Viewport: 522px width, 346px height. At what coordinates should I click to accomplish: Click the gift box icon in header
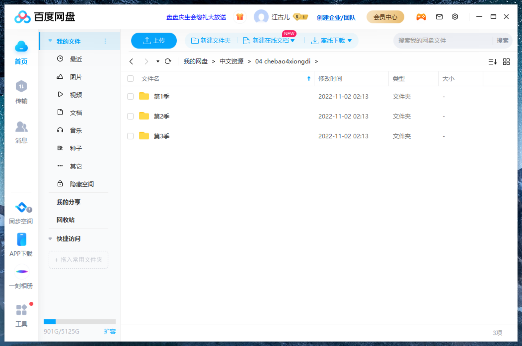coord(240,17)
